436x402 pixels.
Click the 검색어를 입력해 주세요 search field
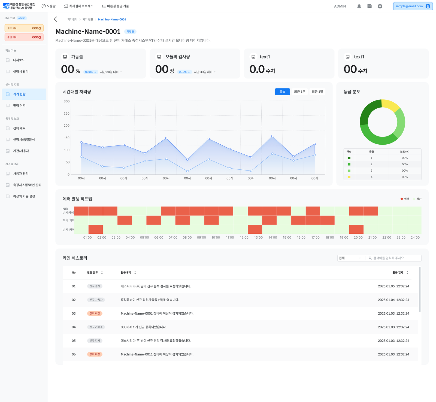[393, 258]
